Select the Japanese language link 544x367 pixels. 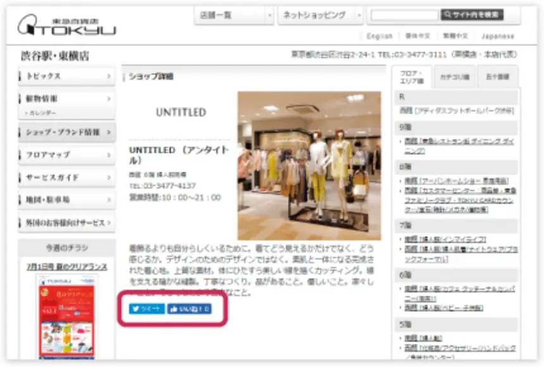497,36
